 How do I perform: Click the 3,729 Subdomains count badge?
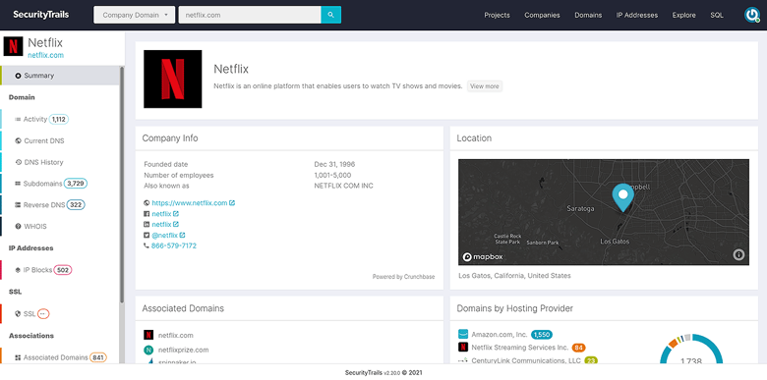tap(76, 184)
